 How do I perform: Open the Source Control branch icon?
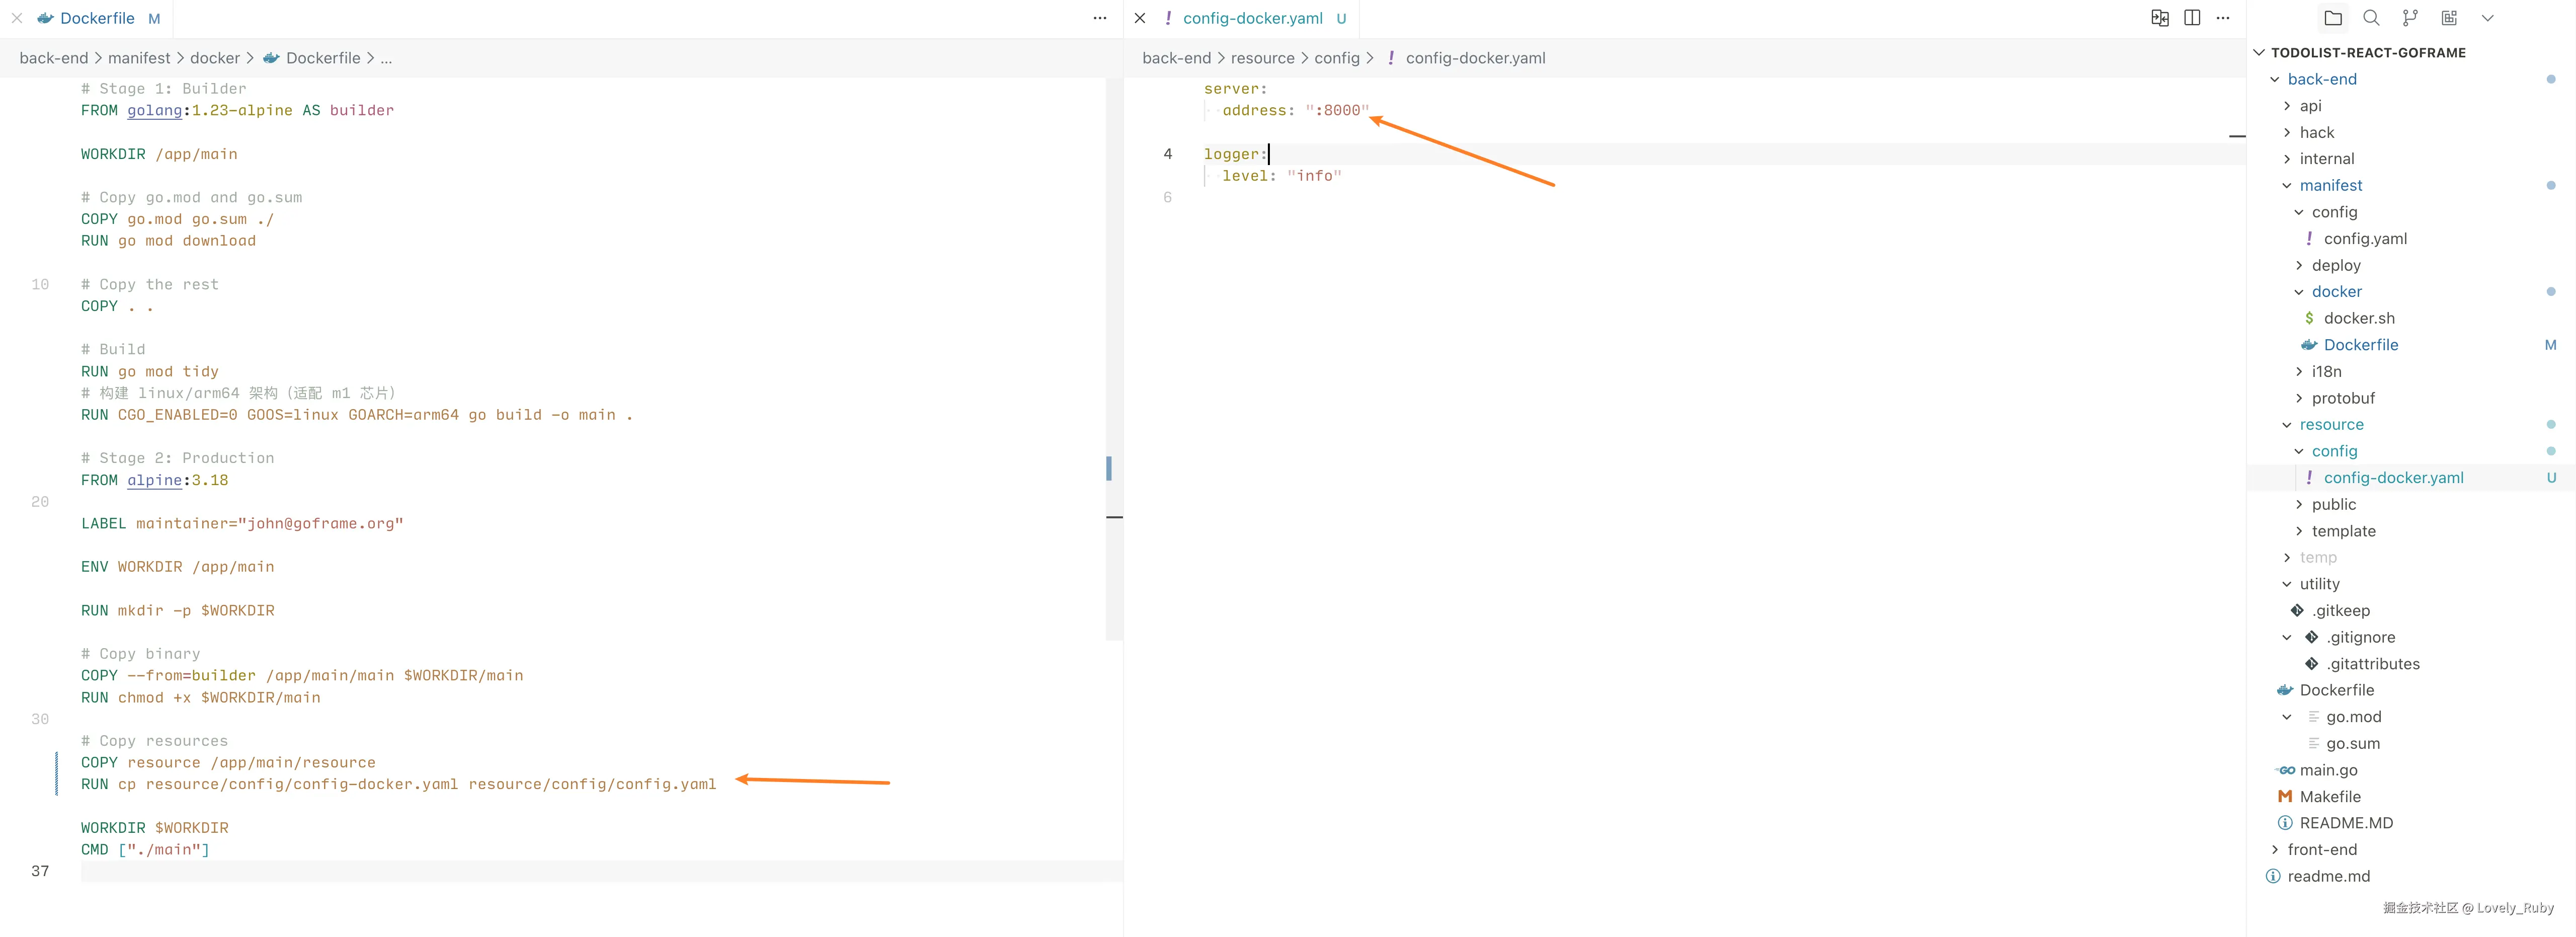pyautogui.click(x=2410, y=18)
